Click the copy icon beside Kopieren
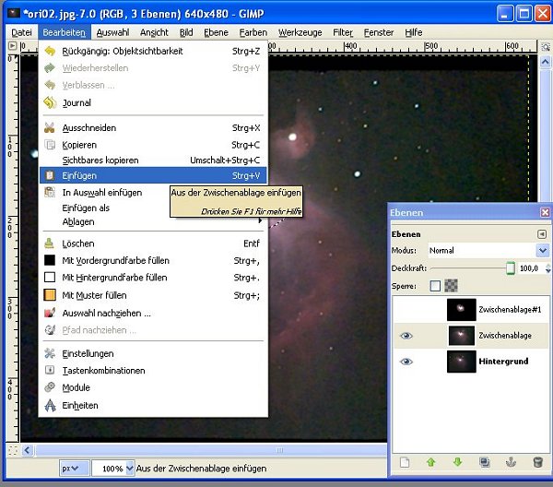This screenshot has width=553, height=487. (50, 145)
